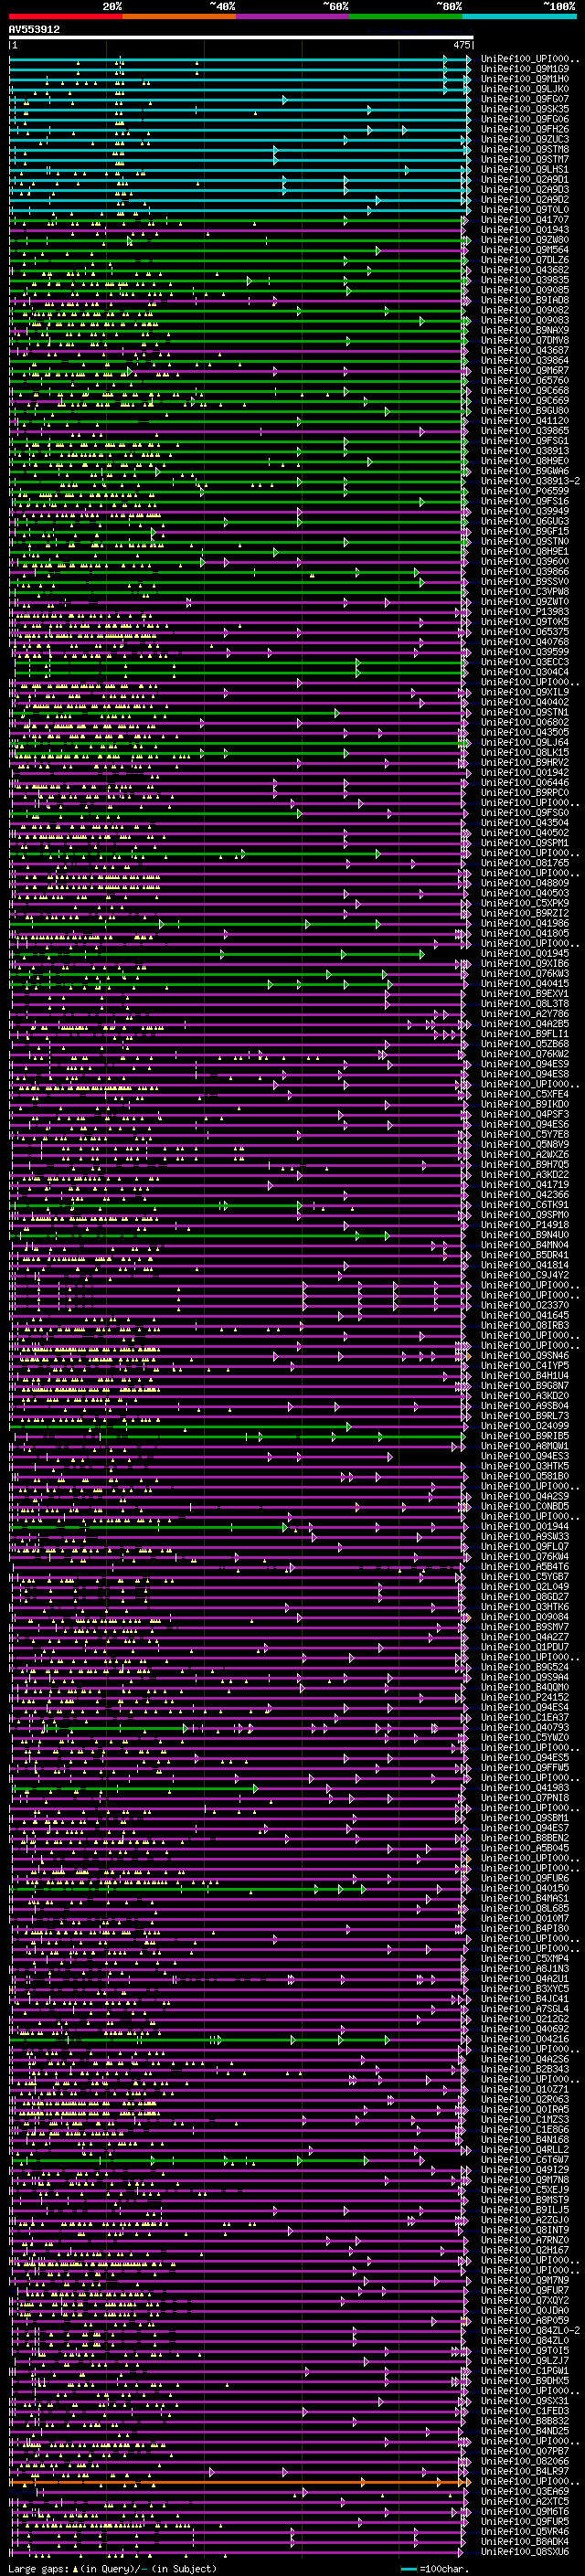This screenshot has height=2576, width=585.
Task: Open hit UniRef100_Q9M1H0
Action: coord(525,79)
